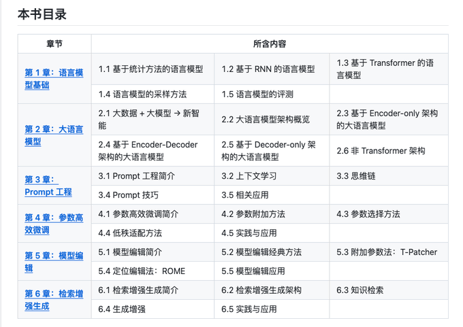
Task: Open the 第 6 章：检索增强生成 chapter link
Action: coord(54,300)
